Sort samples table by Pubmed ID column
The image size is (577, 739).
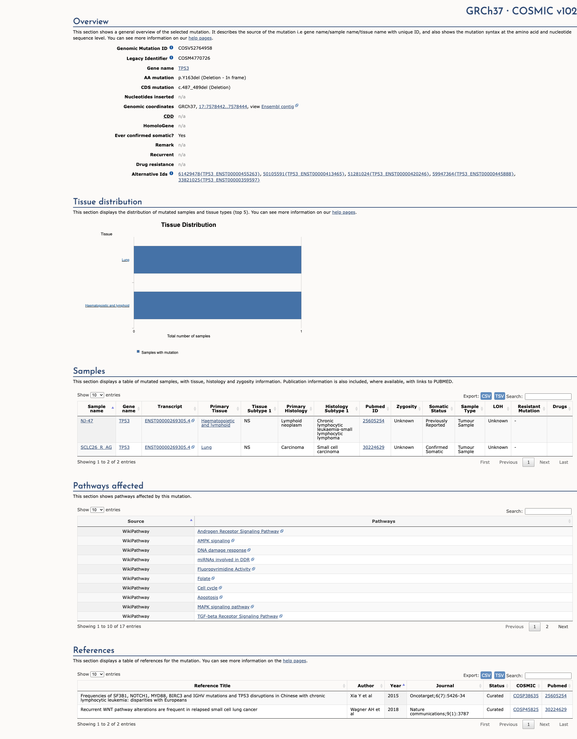coord(375,409)
